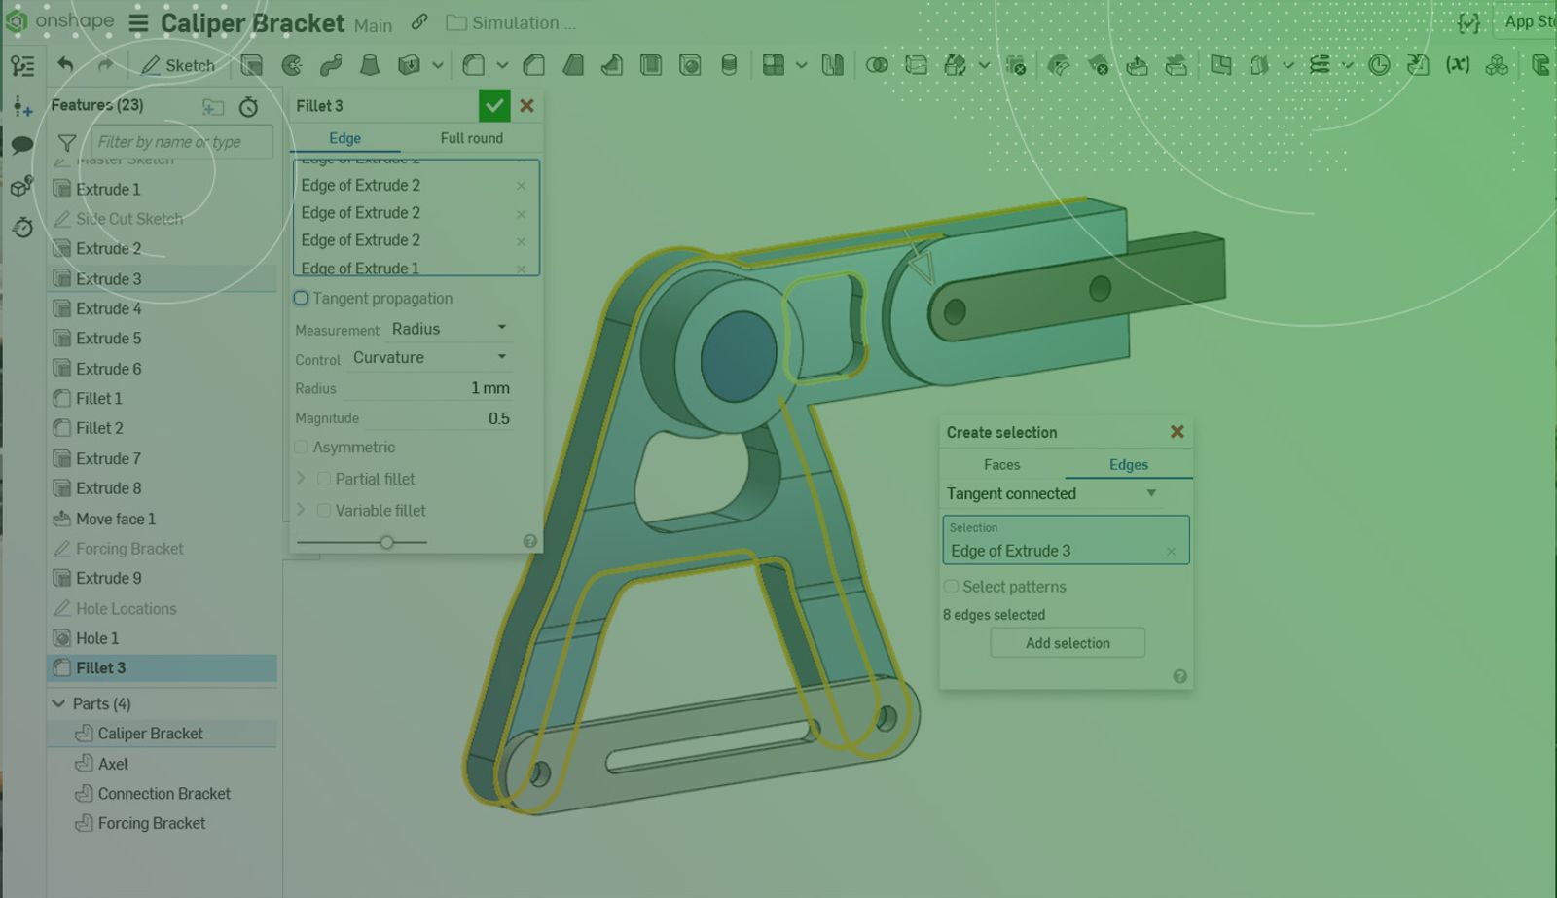
Task: Click the Filter by name or type field
Action: [x=181, y=142]
